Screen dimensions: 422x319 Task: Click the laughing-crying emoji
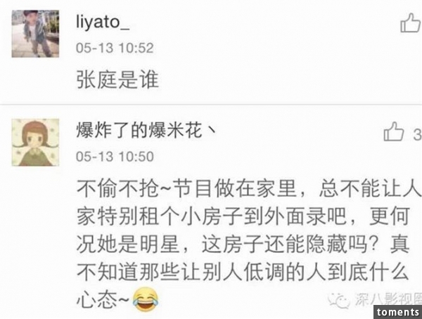(146, 300)
